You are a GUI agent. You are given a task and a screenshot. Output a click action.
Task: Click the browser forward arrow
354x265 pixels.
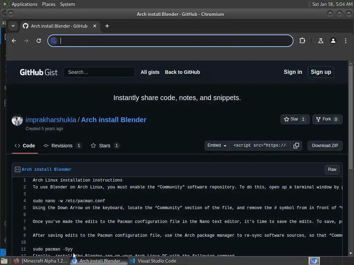coord(26,41)
